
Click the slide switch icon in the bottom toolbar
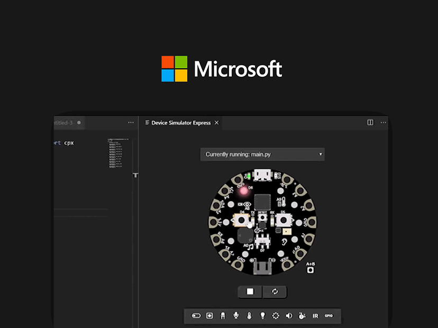(x=196, y=316)
